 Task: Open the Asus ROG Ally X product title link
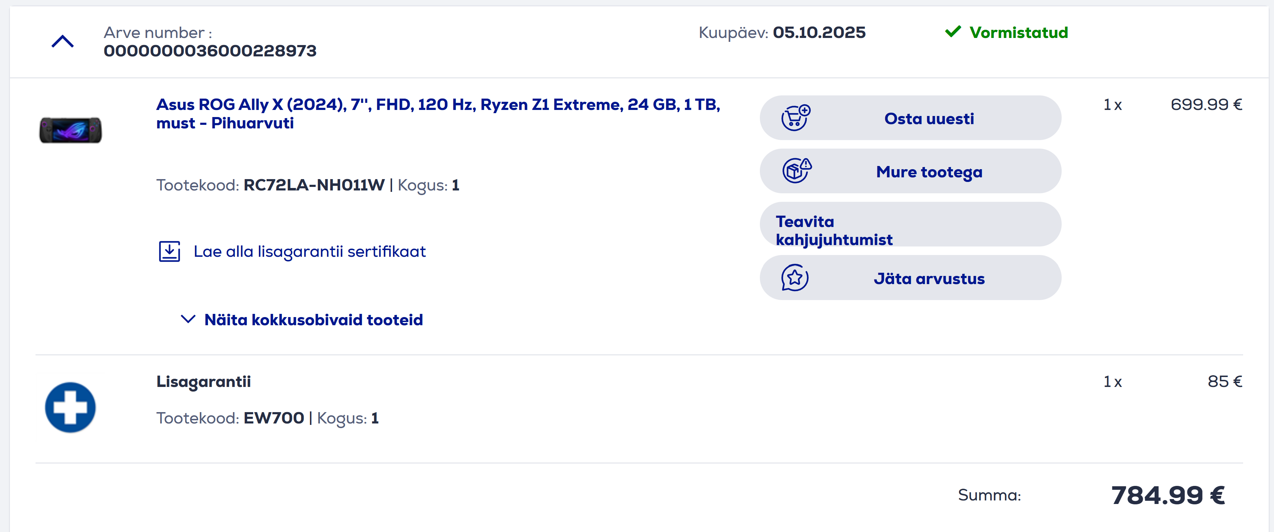[x=437, y=113]
